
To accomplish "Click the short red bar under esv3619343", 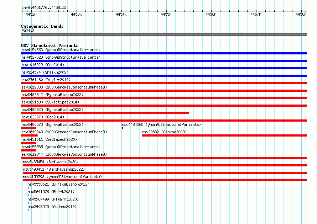I will [x=30, y=135].
